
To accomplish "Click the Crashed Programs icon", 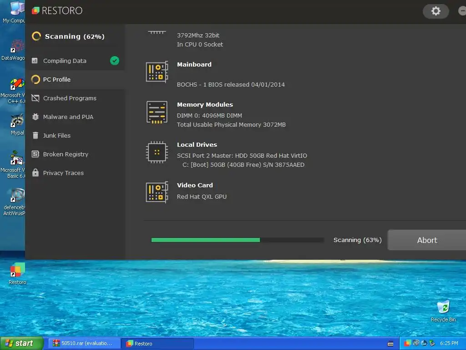I will (x=35, y=98).
